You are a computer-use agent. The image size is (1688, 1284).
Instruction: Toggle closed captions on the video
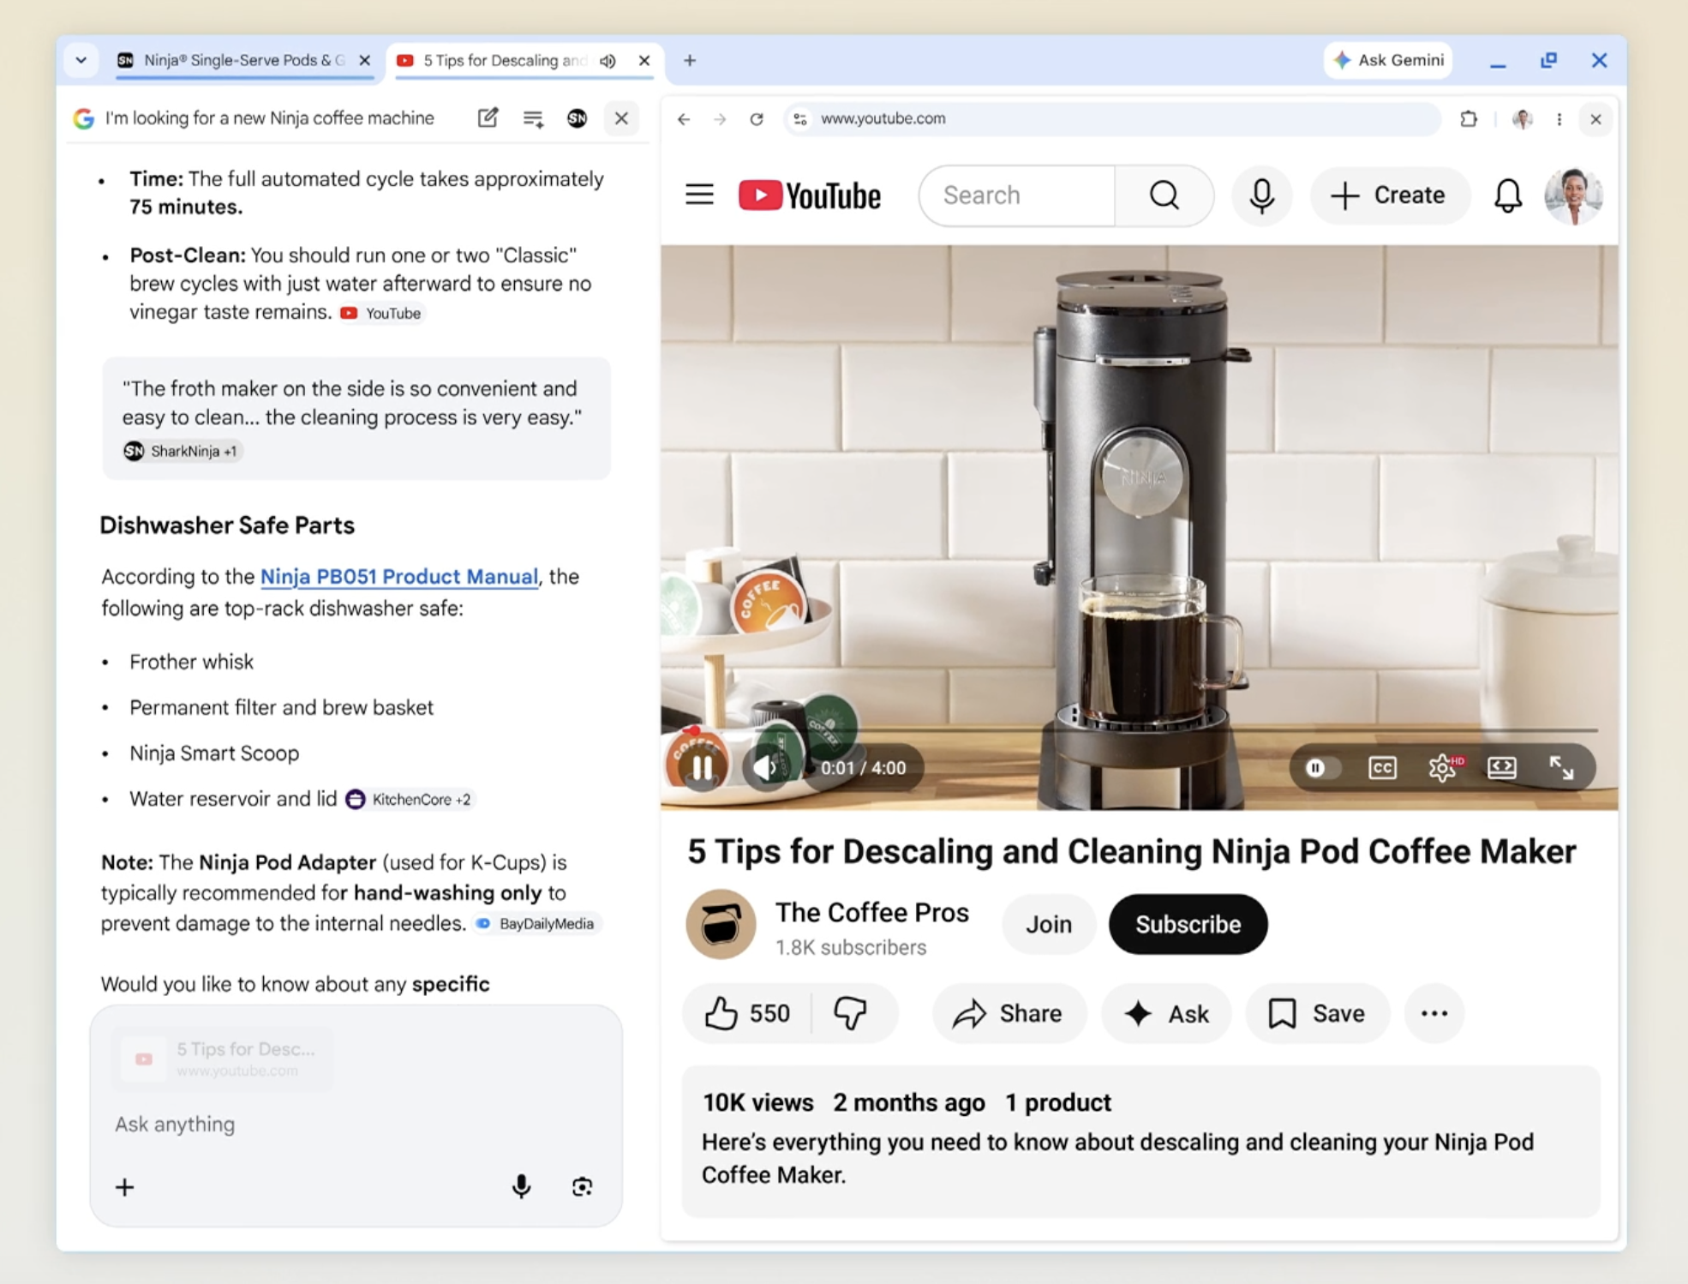coord(1382,768)
